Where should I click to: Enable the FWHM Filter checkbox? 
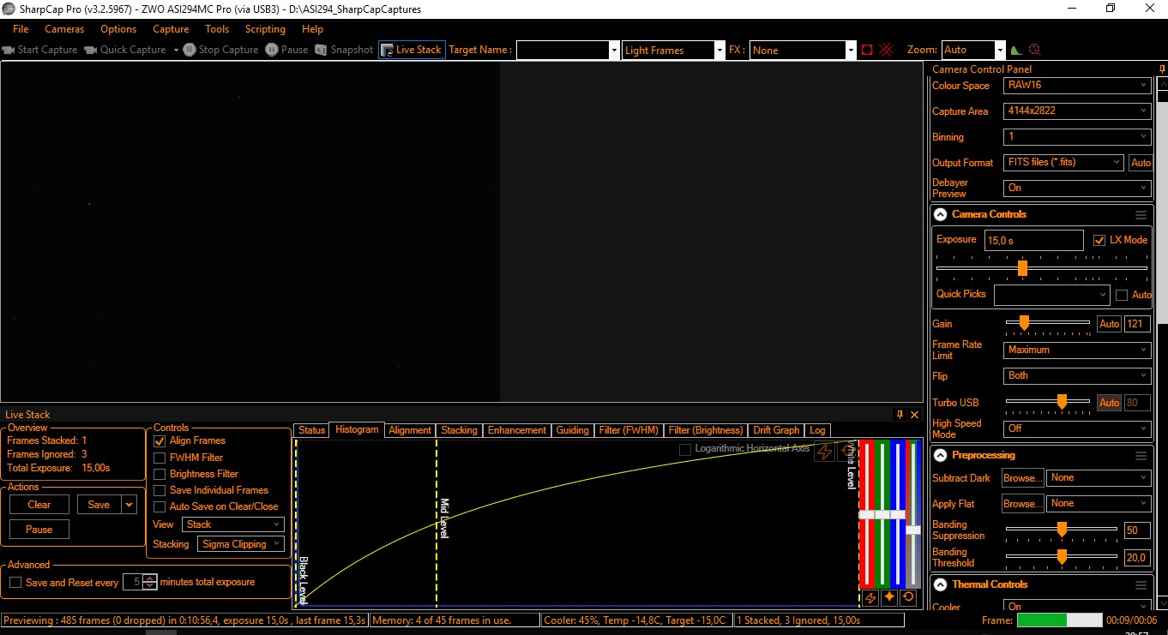(160, 458)
